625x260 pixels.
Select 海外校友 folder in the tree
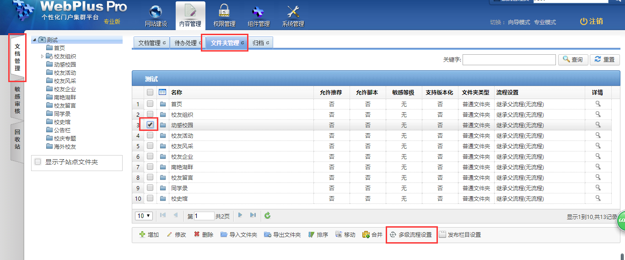coord(65,147)
